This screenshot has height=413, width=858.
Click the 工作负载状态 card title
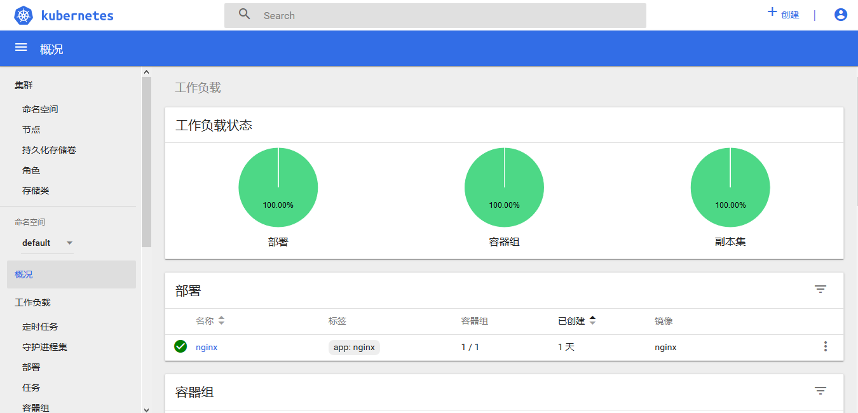point(214,125)
